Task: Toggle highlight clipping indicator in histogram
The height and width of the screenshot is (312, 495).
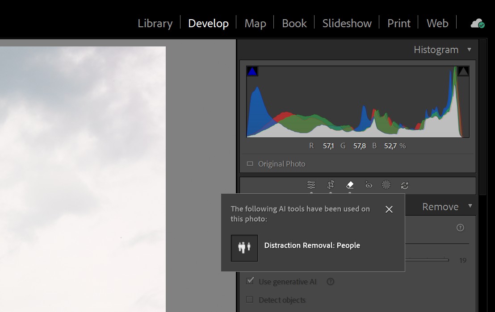Action: tap(463, 71)
